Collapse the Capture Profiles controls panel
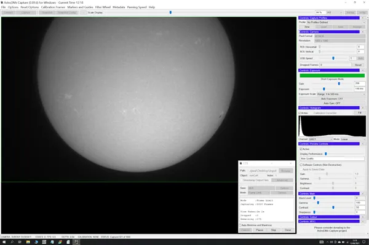This screenshot has width=369, height=245. coord(362,18)
